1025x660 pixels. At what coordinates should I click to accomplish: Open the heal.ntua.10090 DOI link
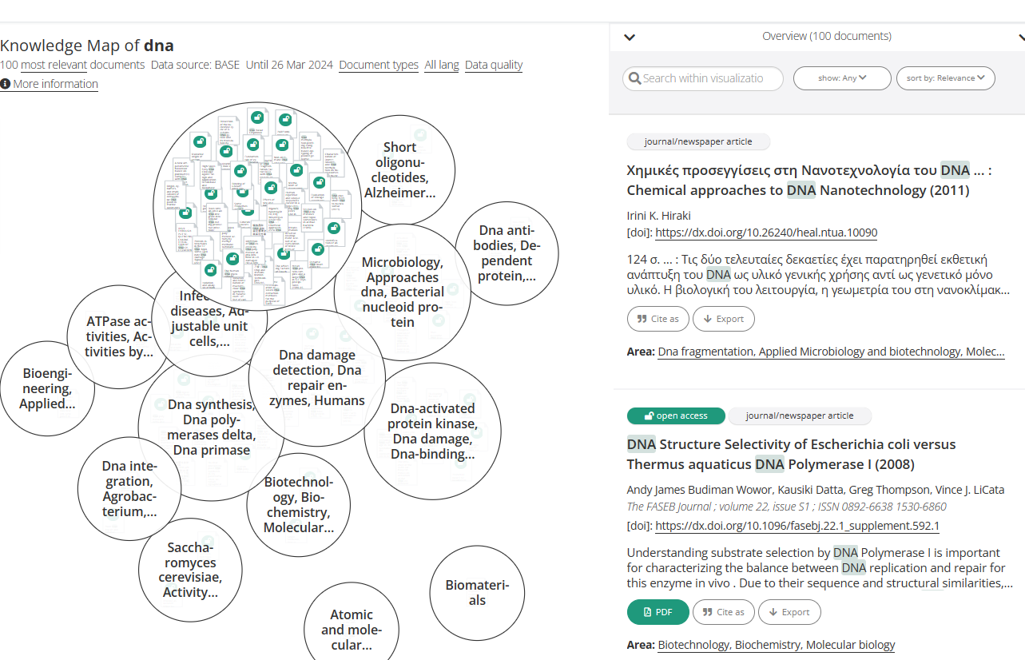tap(765, 233)
